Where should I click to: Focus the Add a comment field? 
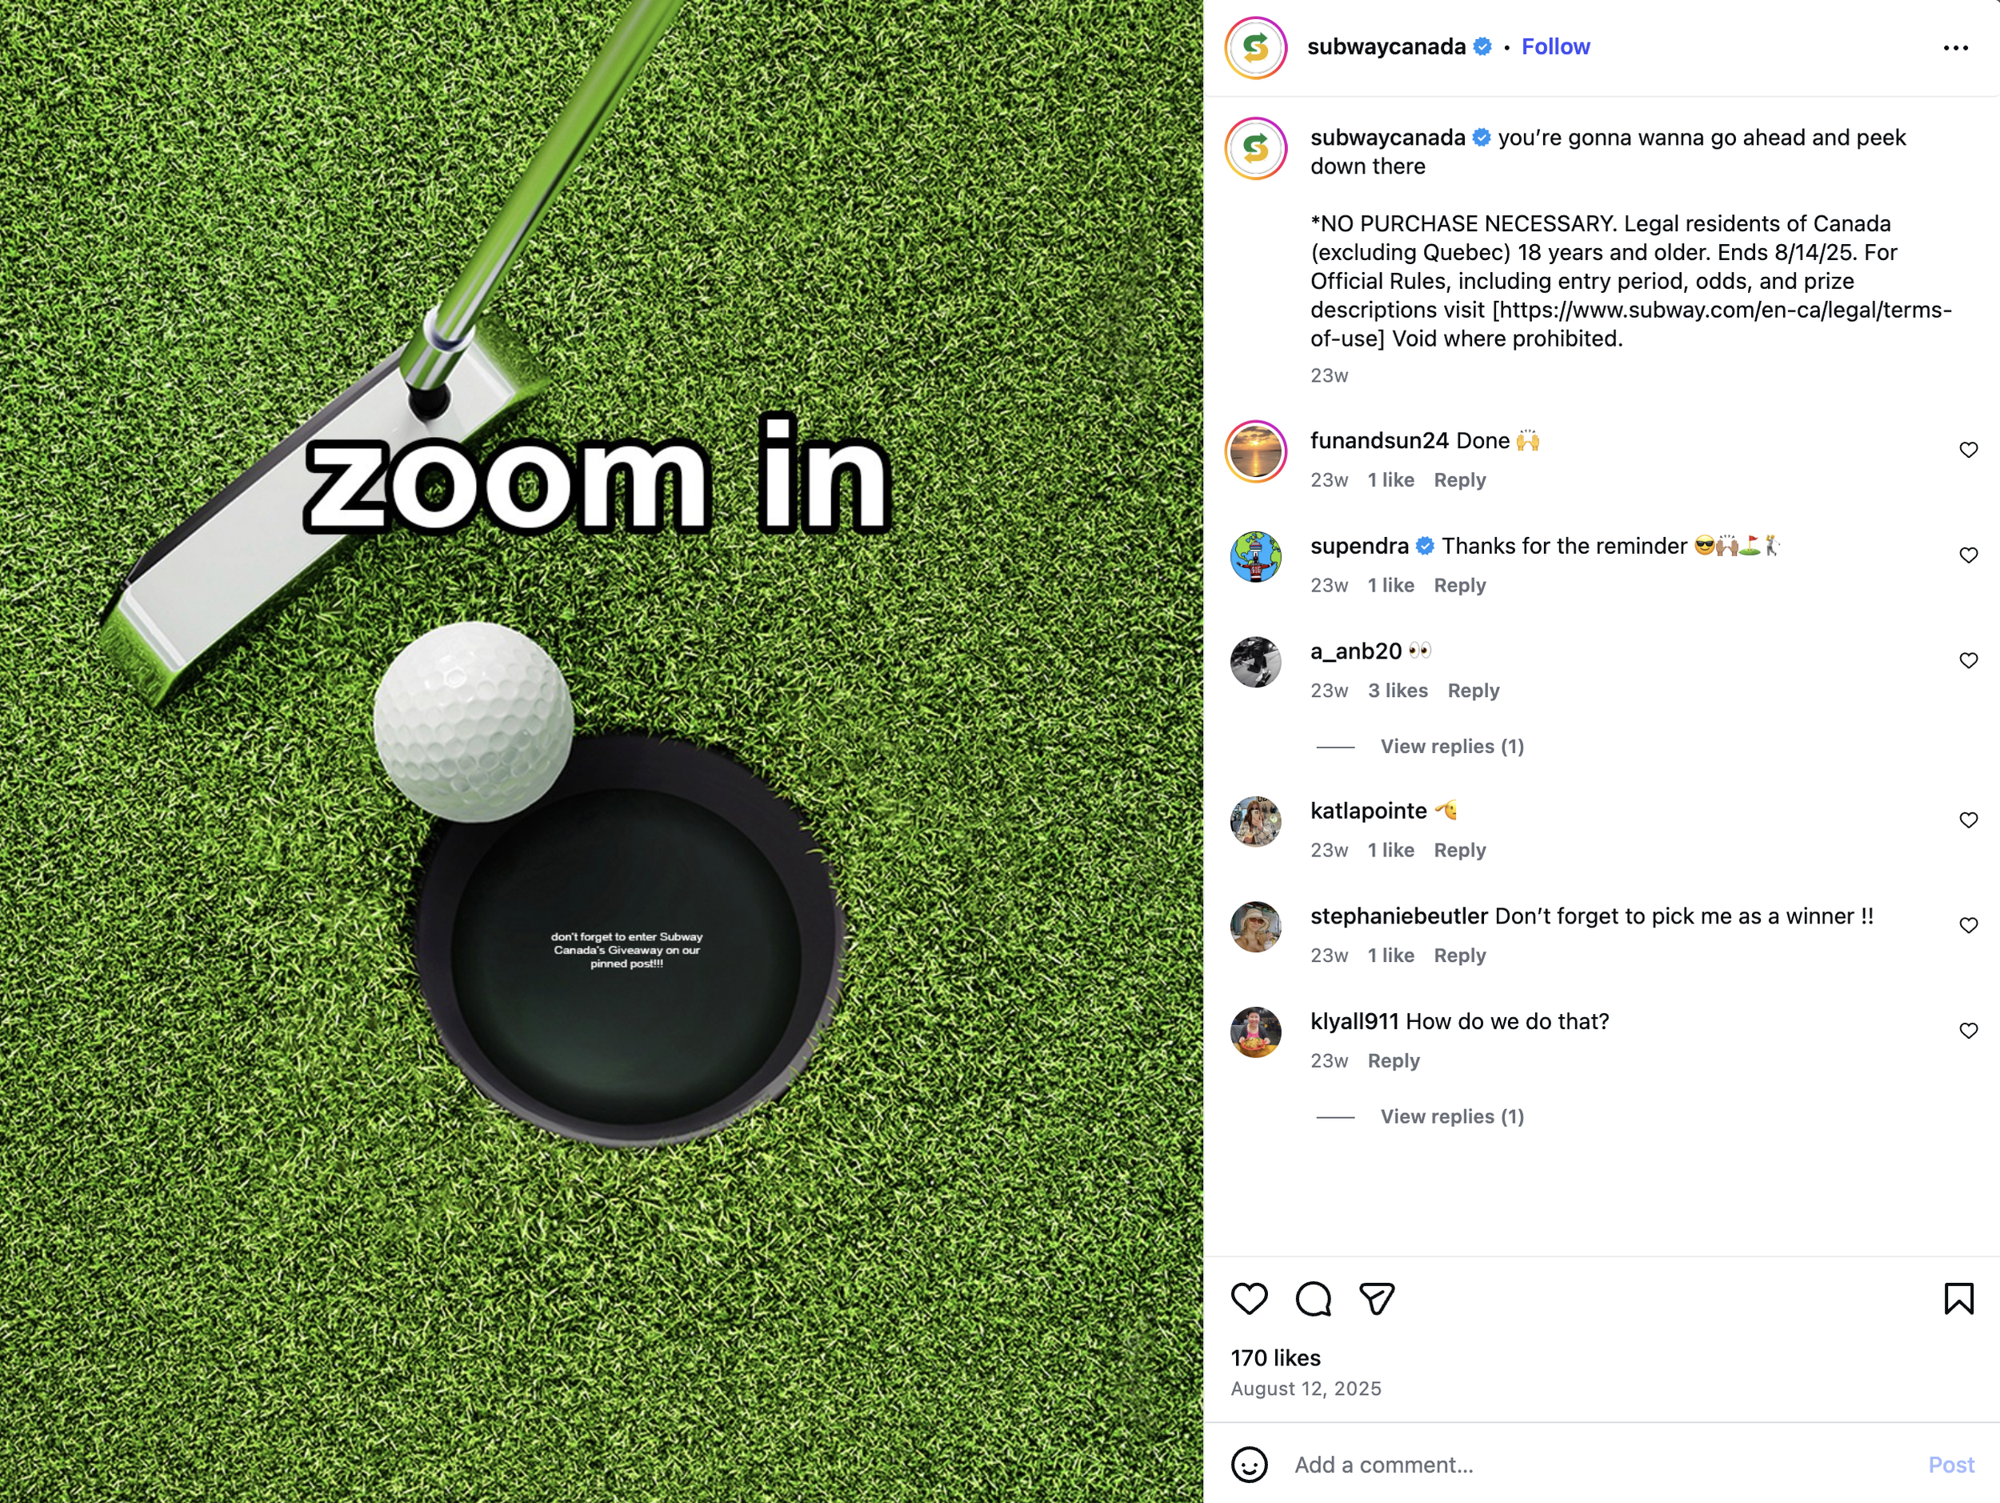[1600, 1464]
